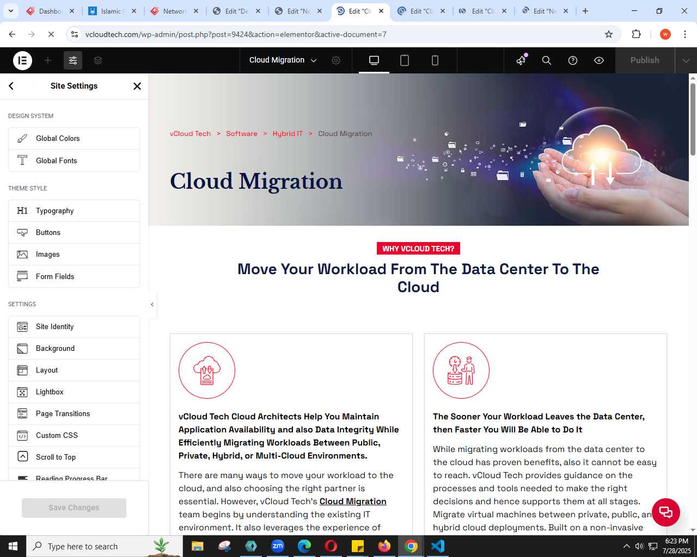Open Global Colors settings
The width and height of the screenshot is (697, 557).
point(74,139)
